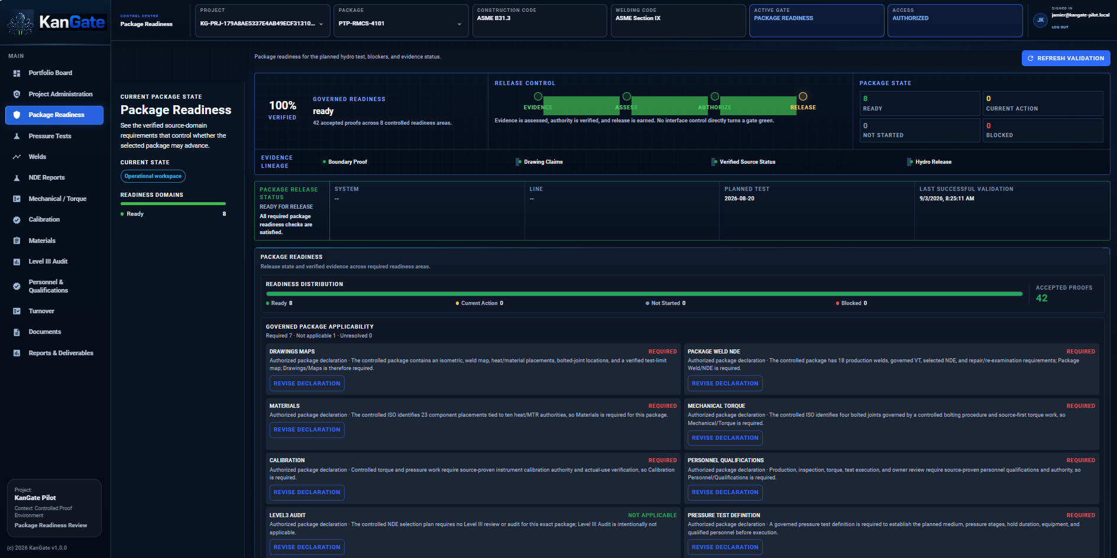Click the Assess stage circle marker

tap(627, 96)
